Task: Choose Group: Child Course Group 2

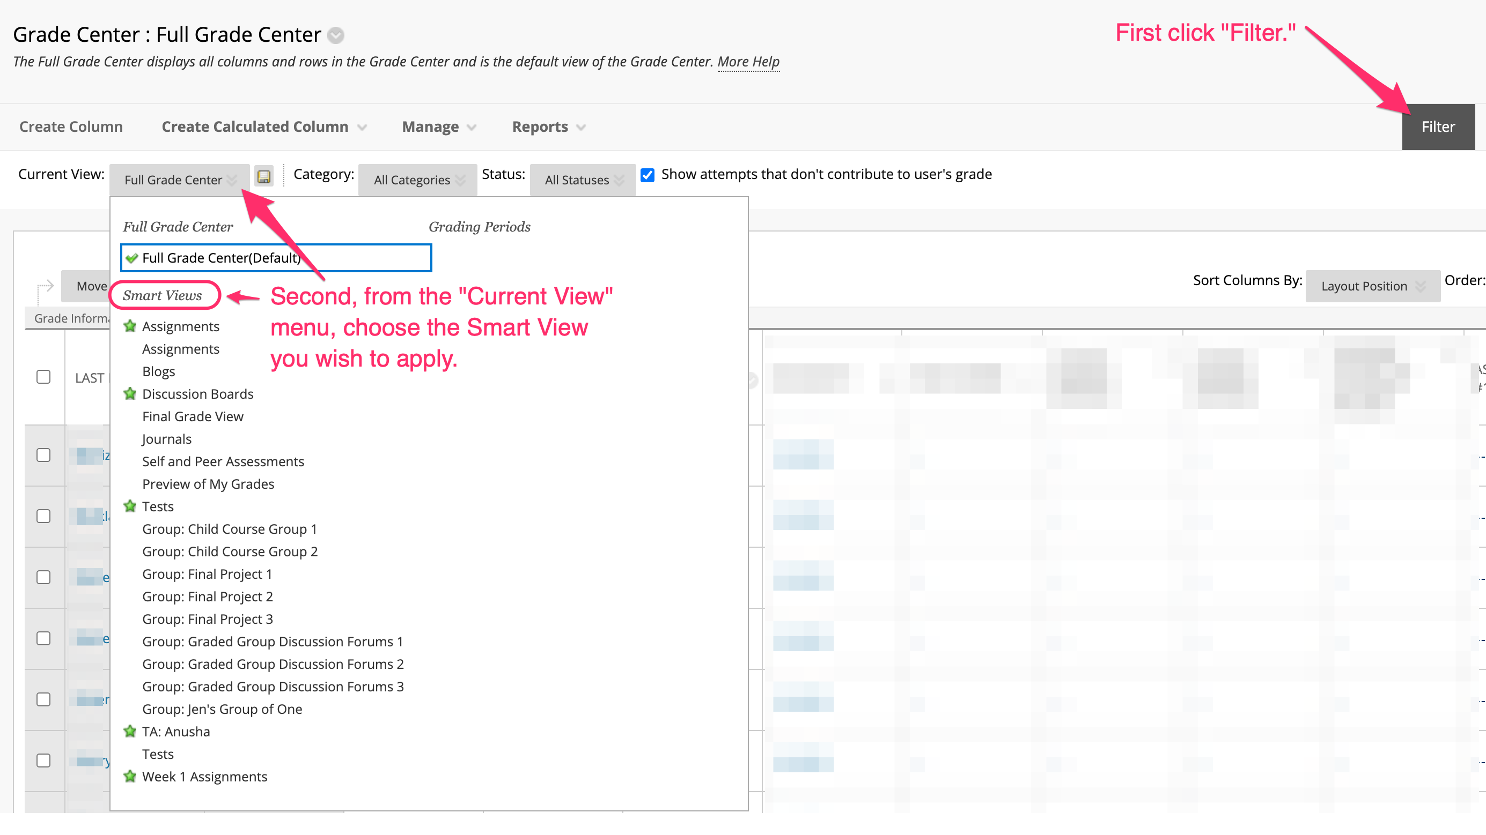Action: click(230, 551)
